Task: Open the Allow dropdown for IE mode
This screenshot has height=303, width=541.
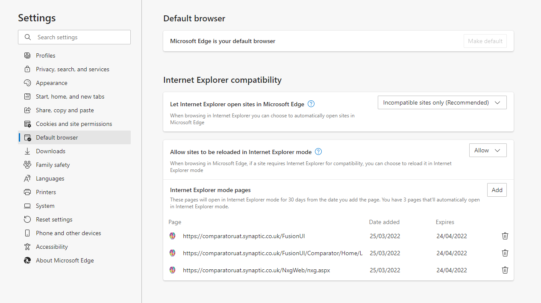Action: (x=487, y=150)
